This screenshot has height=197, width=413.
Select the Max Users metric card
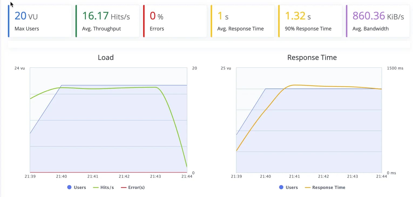pos(40,20)
